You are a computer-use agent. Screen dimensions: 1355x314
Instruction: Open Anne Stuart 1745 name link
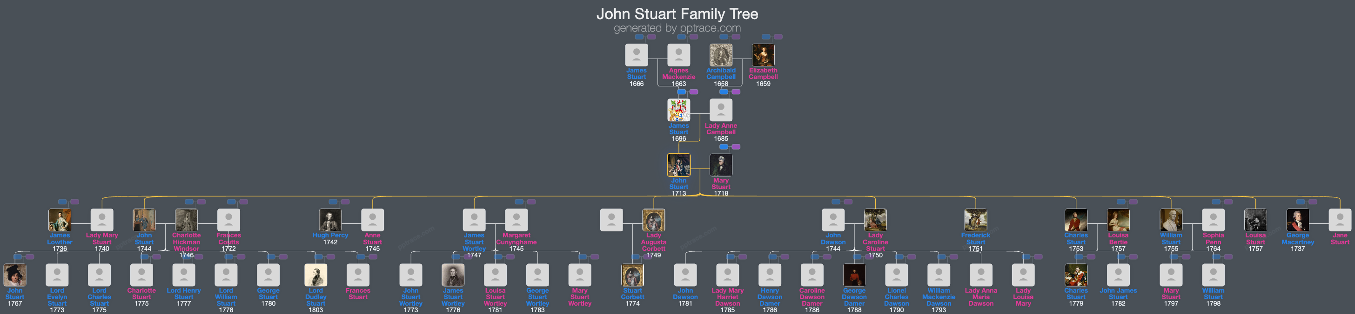click(x=372, y=239)
